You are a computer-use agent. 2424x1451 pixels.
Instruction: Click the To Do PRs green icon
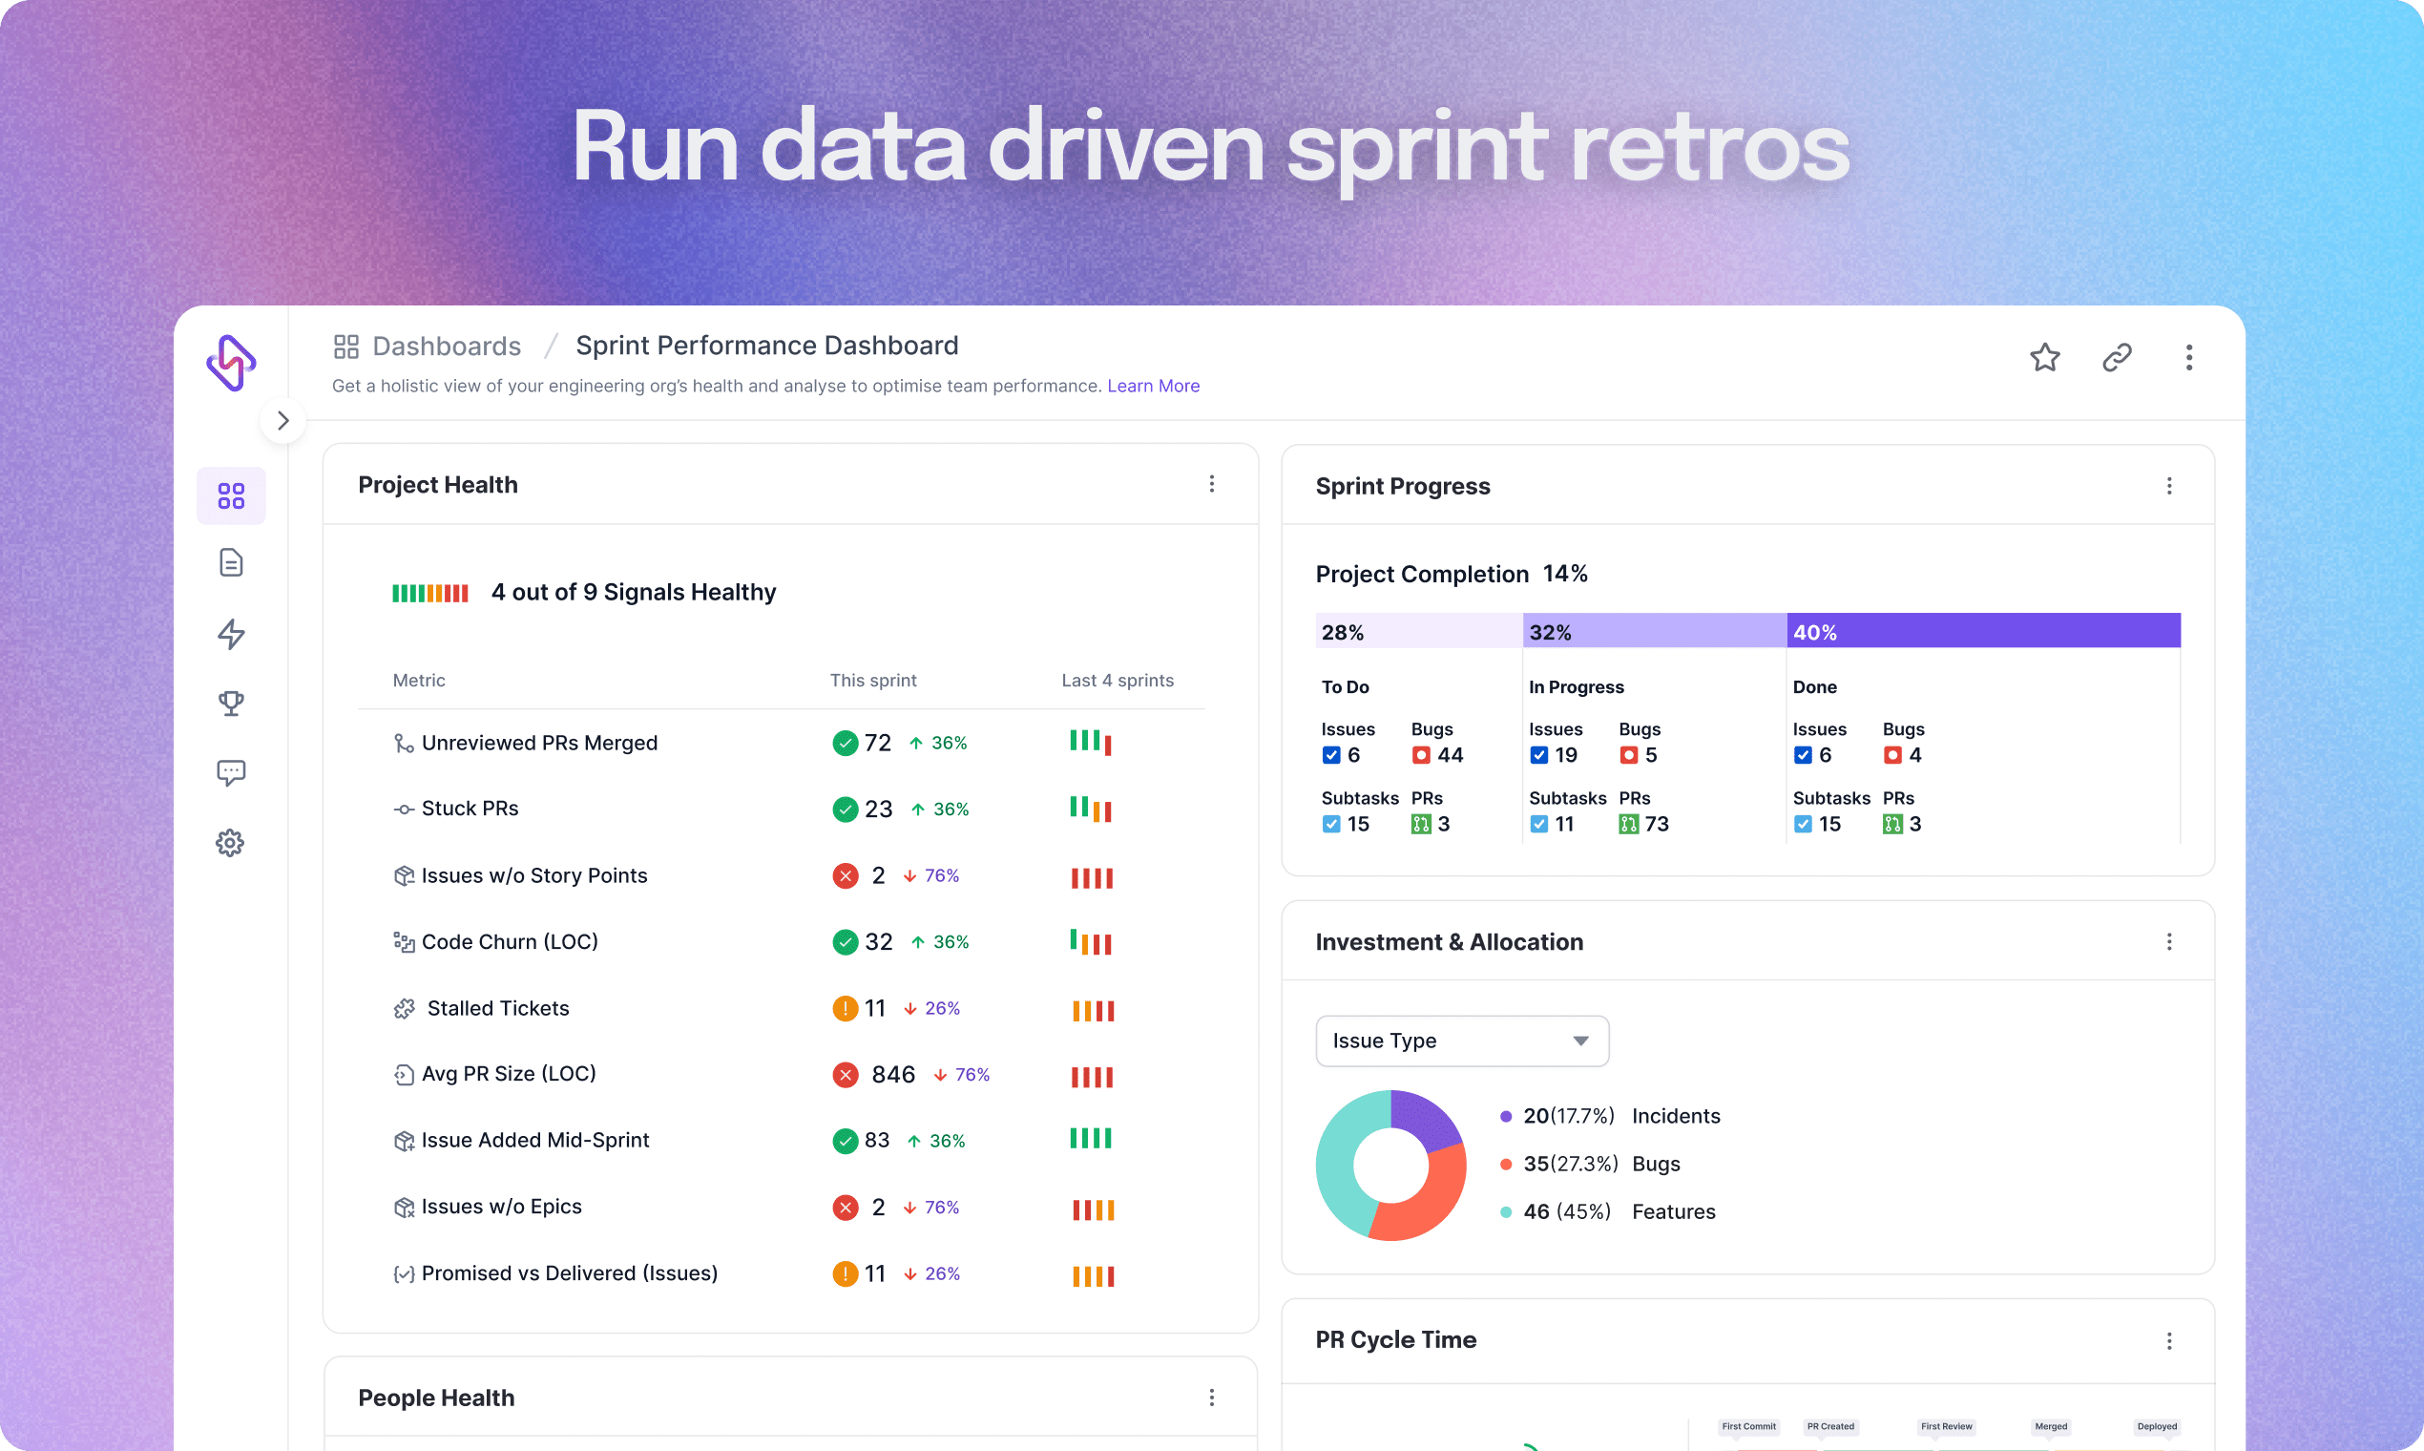tap(1421, 824)
